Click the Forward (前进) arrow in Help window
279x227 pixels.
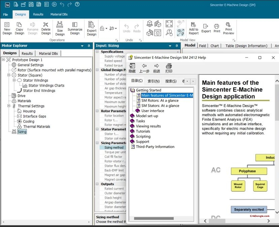point(156,68)
